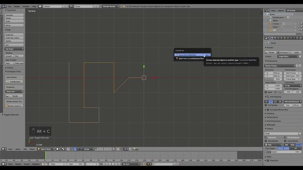Image resolution: width=303 pixels, height=170 pixels.
Task: Open the Set Origin dropdown
Action: pyautogui.click(x=14, y=49)
